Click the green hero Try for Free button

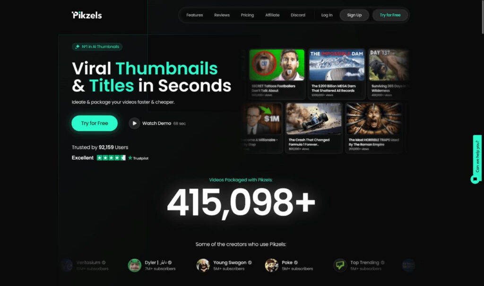[95, 123]
